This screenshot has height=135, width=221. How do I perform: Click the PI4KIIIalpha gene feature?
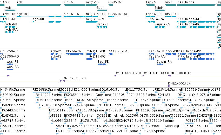tap(196, 5)
